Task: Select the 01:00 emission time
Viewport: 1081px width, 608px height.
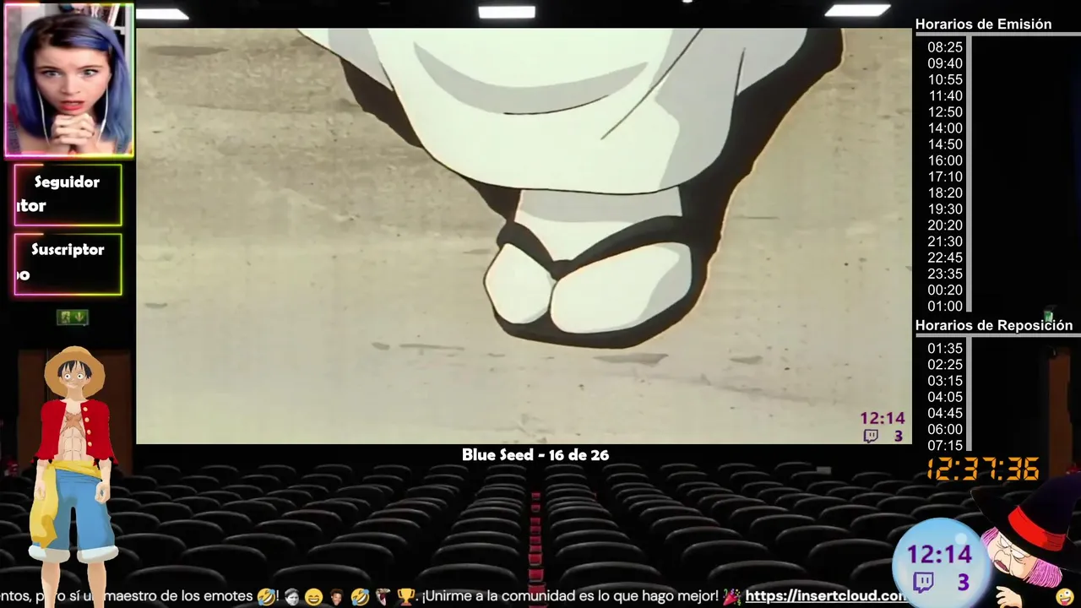Action: 945,306
